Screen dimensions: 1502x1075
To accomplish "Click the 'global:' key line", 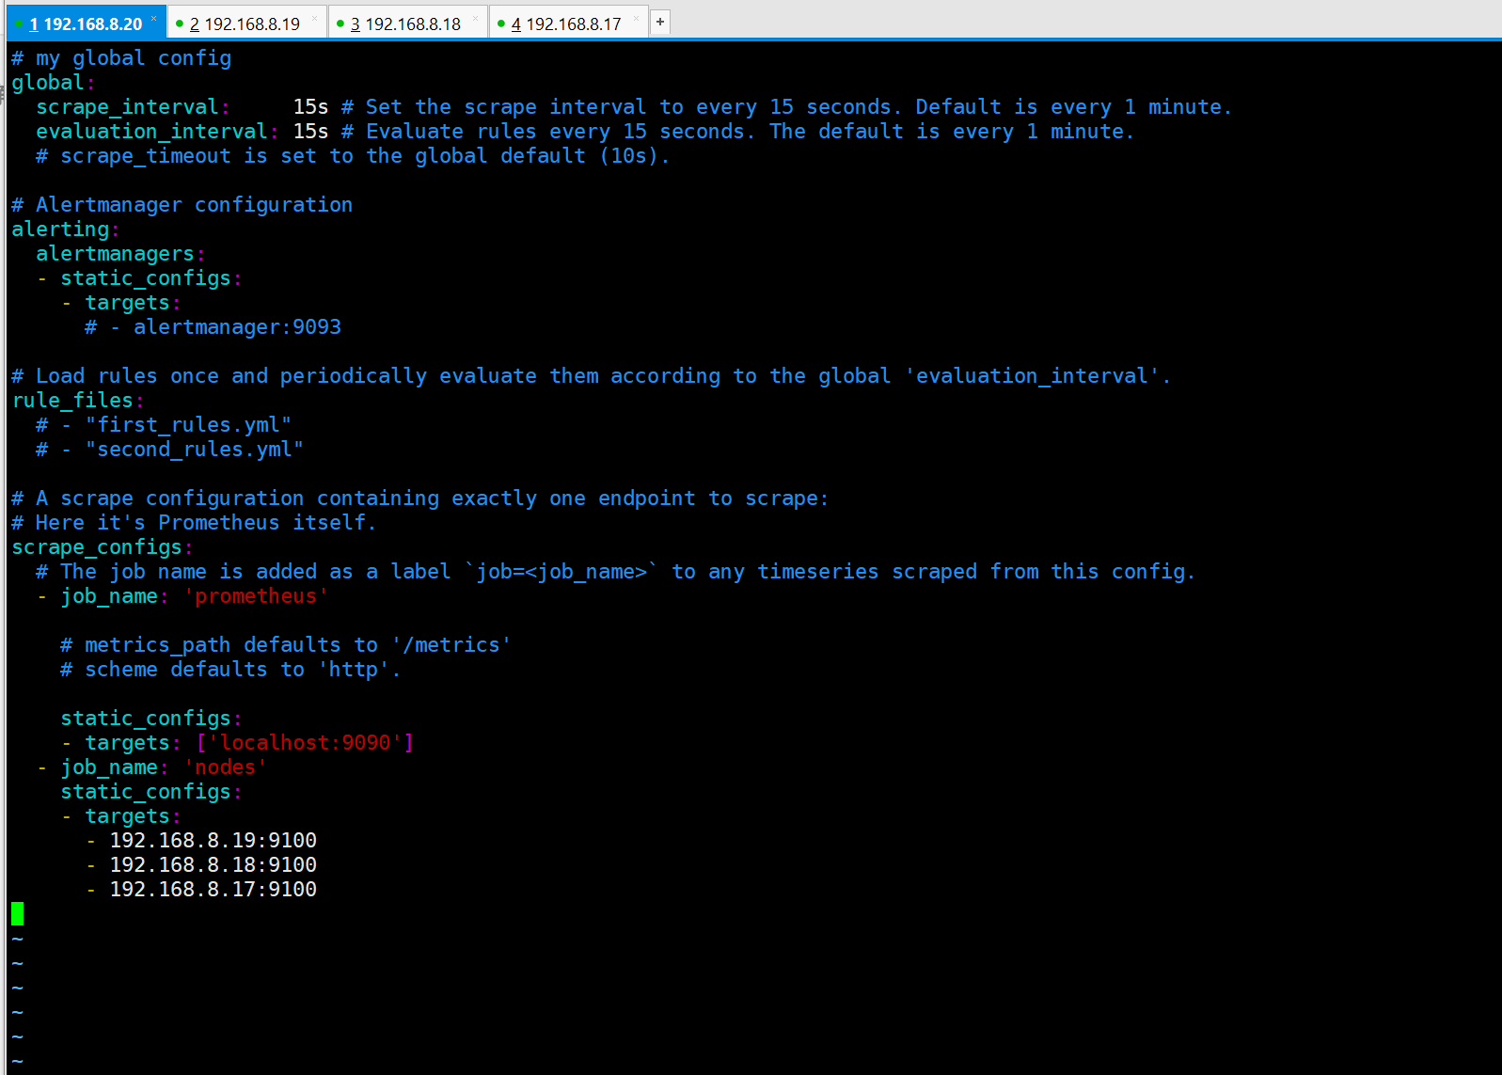I will pyautogui.click(x=53, y=83).
